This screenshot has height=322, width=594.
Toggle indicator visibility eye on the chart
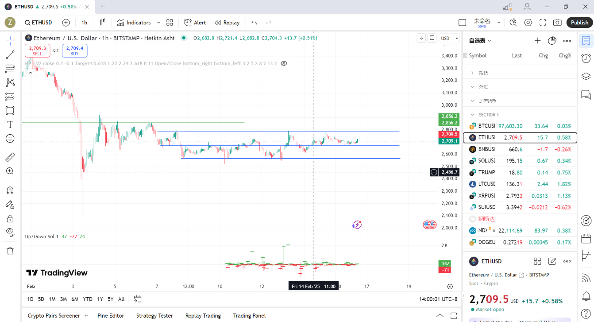pyautogui.click(x=284, y=63)
